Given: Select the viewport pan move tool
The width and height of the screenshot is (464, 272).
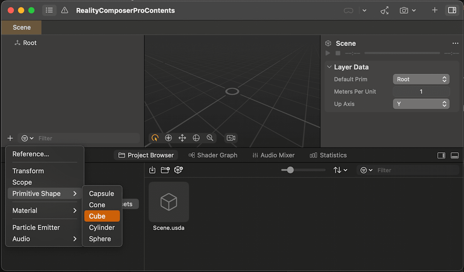Looking at the screenshot, I should [x=182, y=138].
